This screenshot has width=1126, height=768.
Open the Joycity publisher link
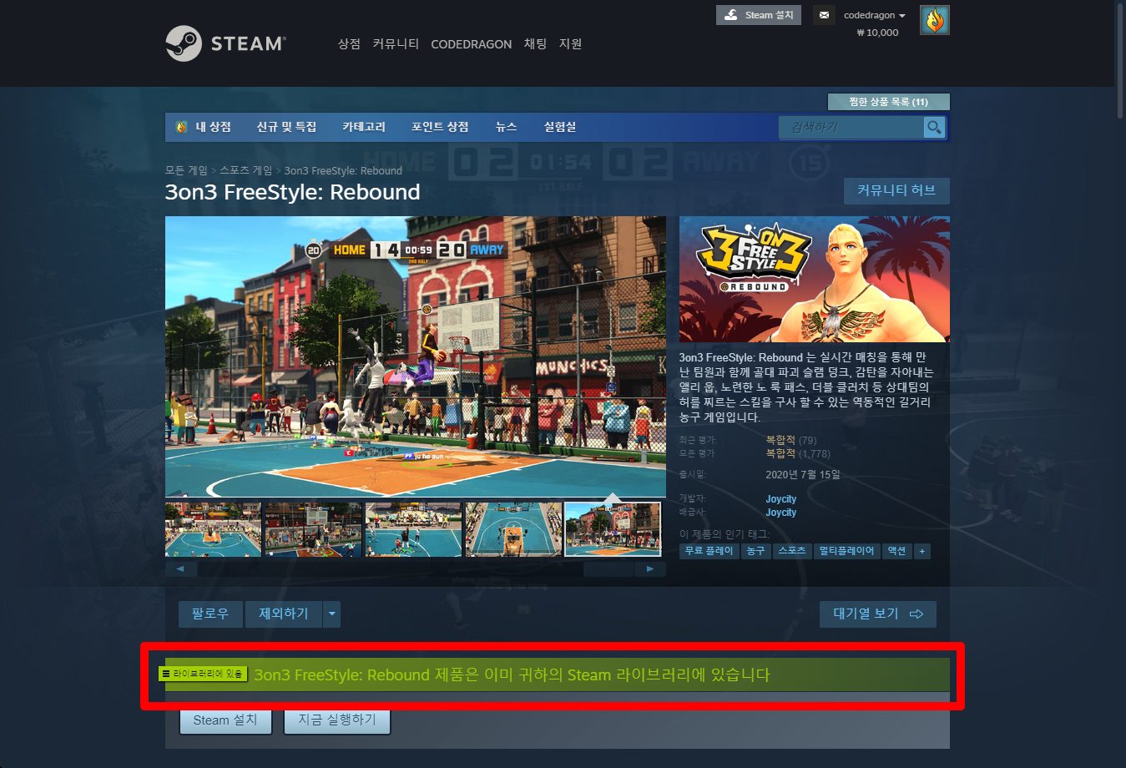click(781, 513)
